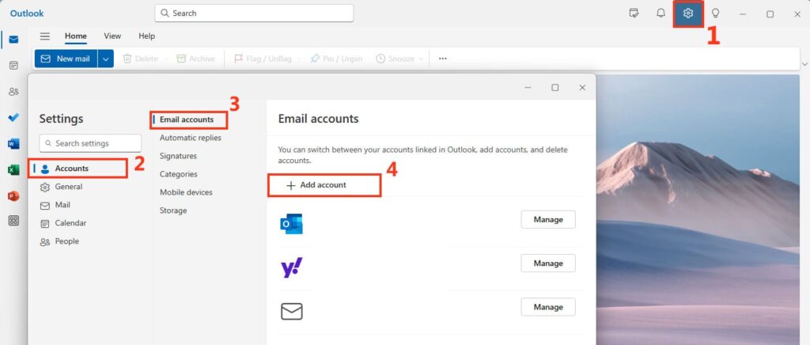Open the PowerPoint app icon
This screenshot has width=810, height=345.
(13, 195)
